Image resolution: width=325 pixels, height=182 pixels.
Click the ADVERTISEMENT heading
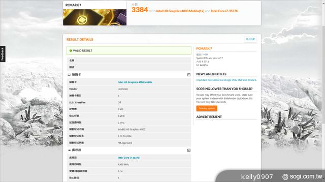tap(209, 117)
